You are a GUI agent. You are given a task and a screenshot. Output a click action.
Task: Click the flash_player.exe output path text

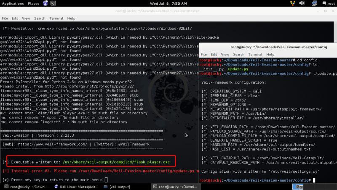tap(116, 162)
